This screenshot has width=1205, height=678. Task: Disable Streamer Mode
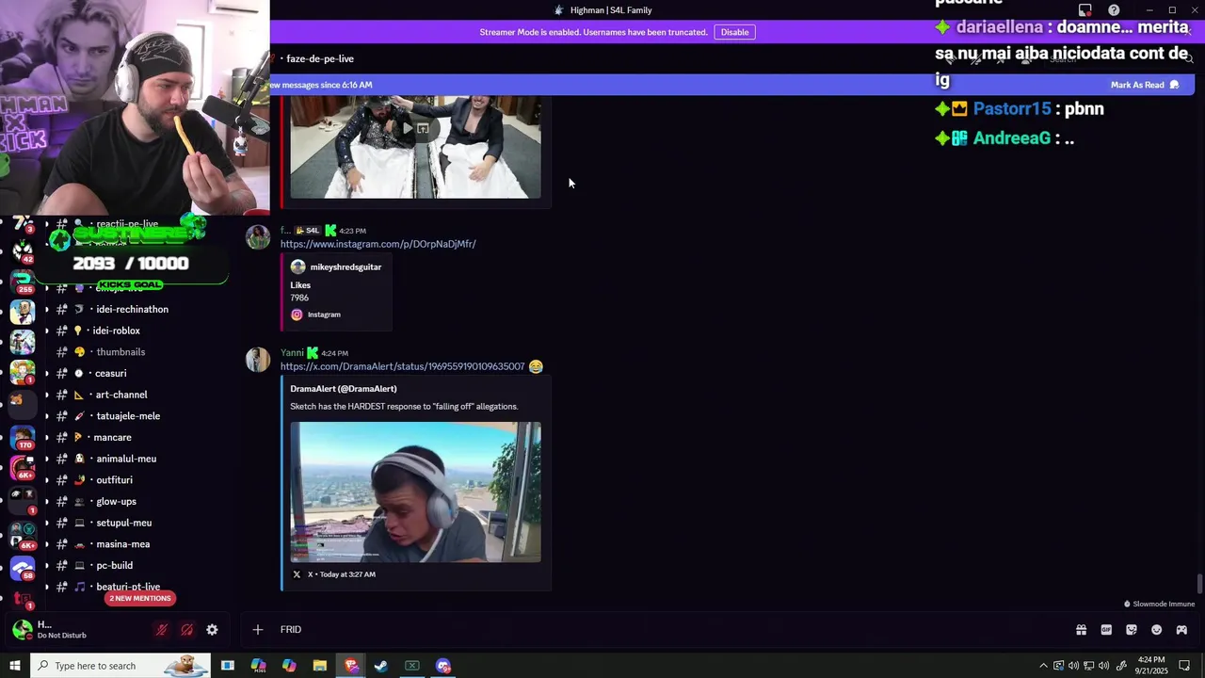pos(734,32)
